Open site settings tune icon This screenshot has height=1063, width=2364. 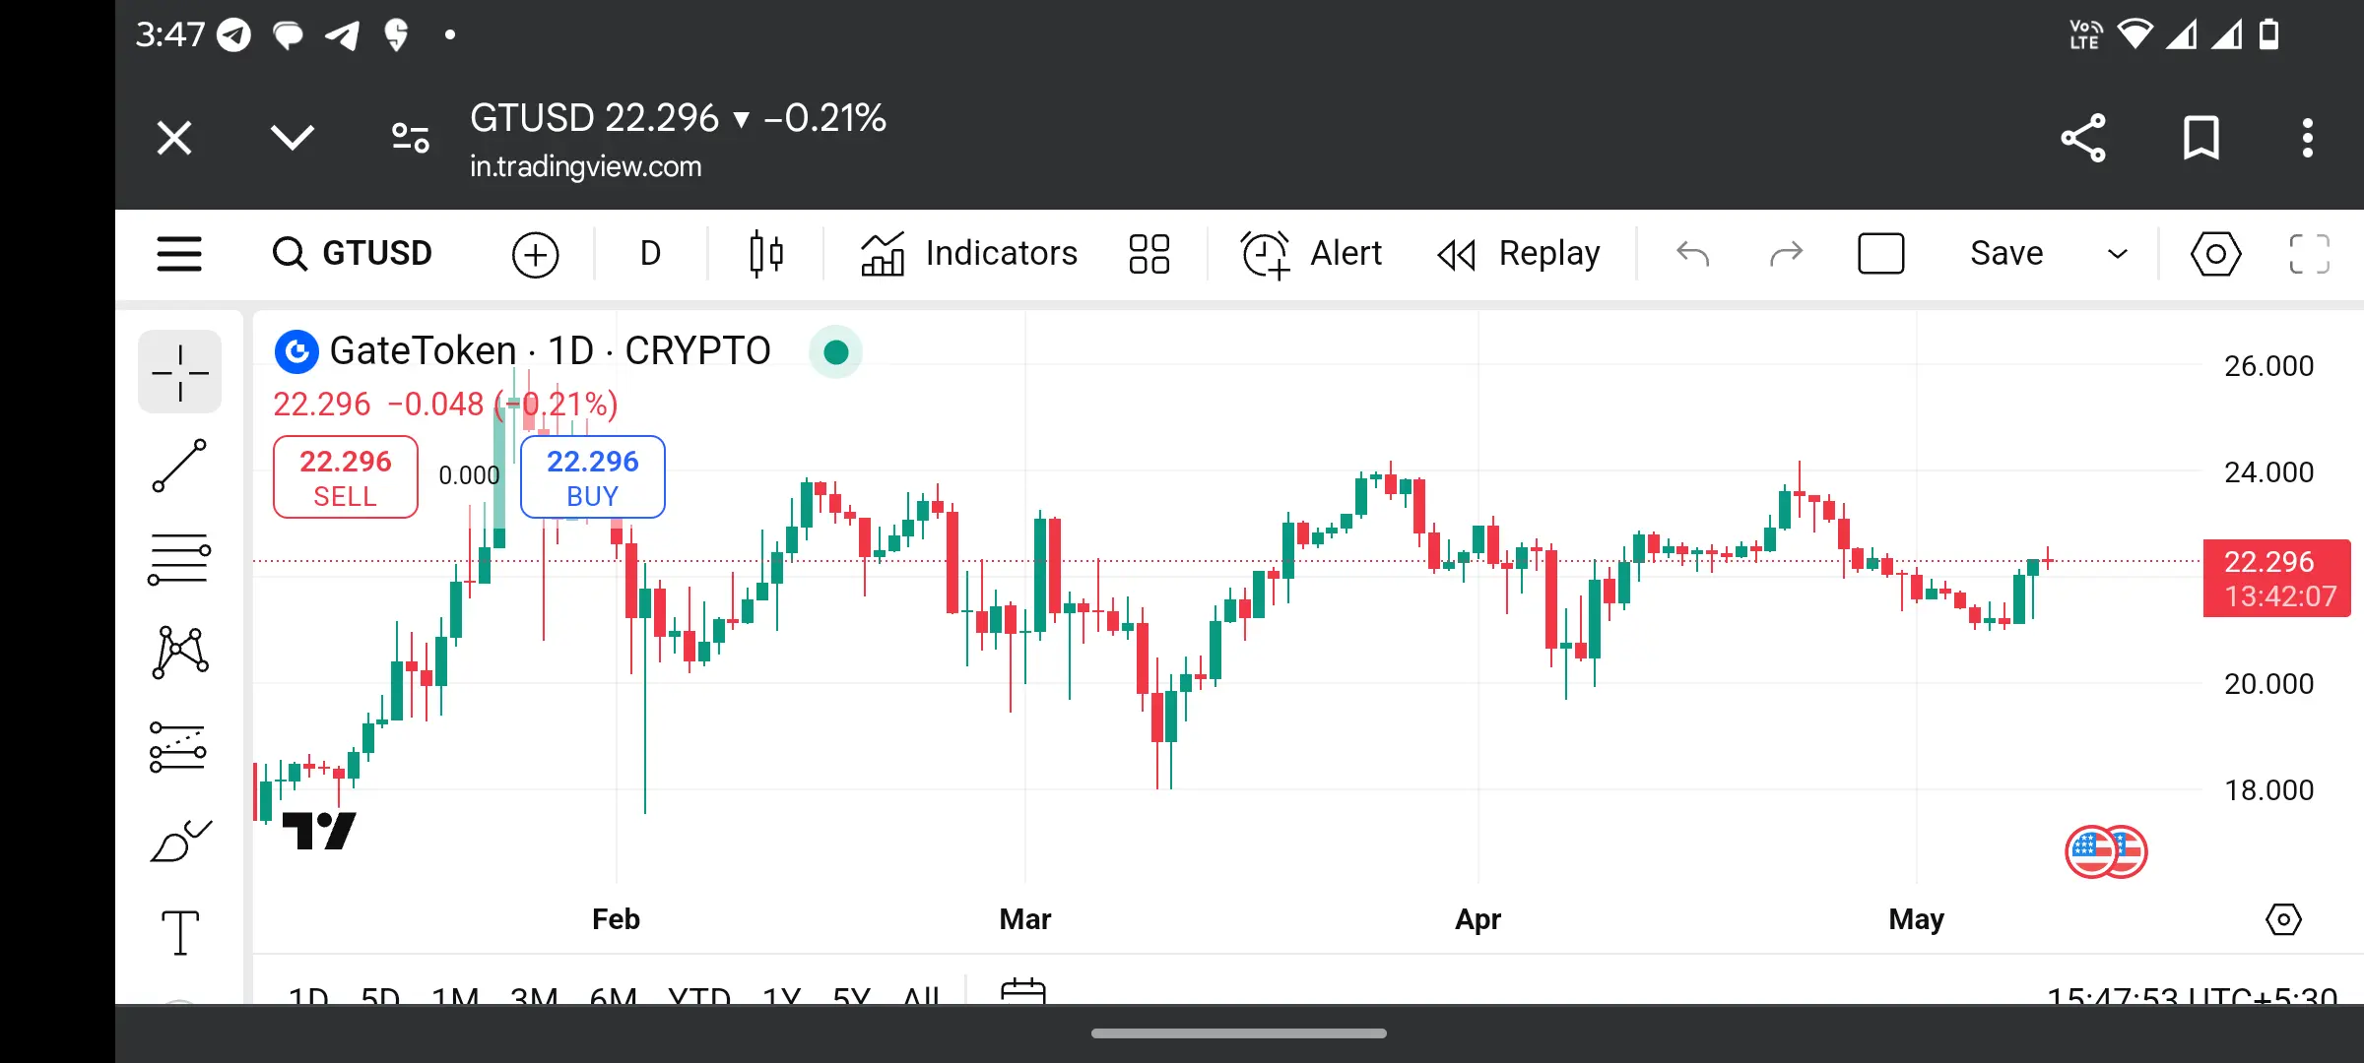point(411,138)
